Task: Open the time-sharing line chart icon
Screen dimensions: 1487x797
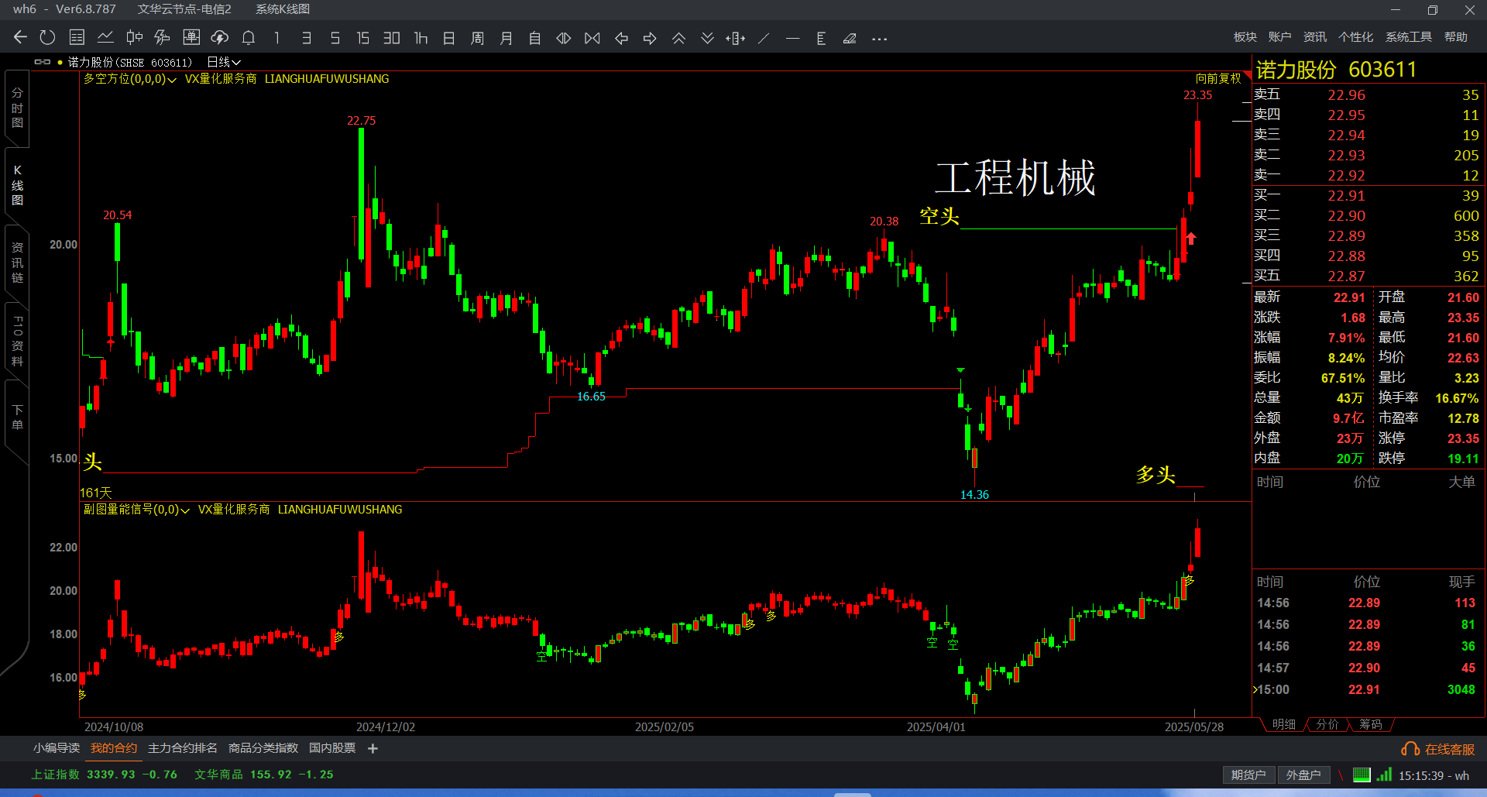Action: (105, 37)
